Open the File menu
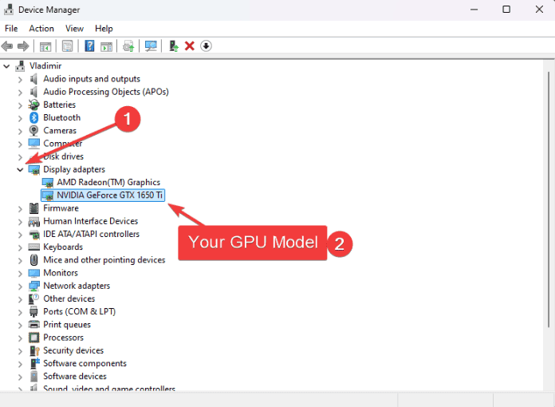Viewport: 555px width, 407px height. (x=11, y=29)
